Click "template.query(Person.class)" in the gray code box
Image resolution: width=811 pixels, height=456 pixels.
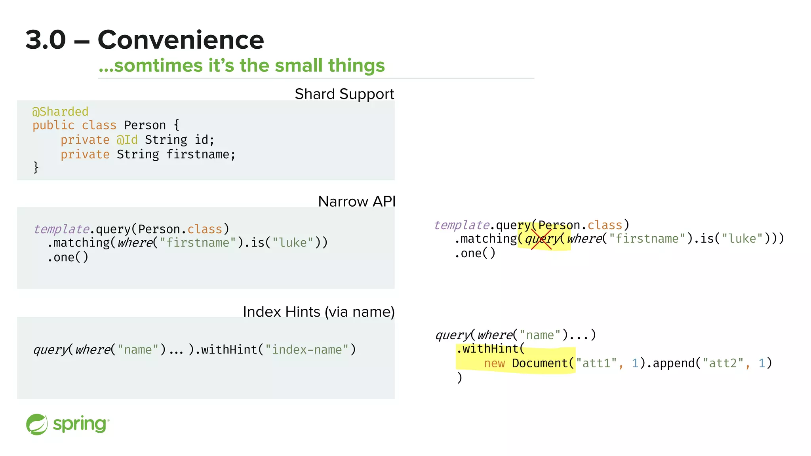pos(131,229)
